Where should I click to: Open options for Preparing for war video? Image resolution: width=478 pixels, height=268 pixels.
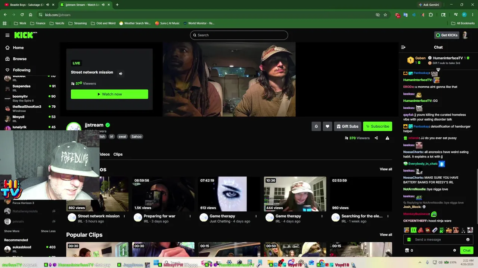coord(190,216)
